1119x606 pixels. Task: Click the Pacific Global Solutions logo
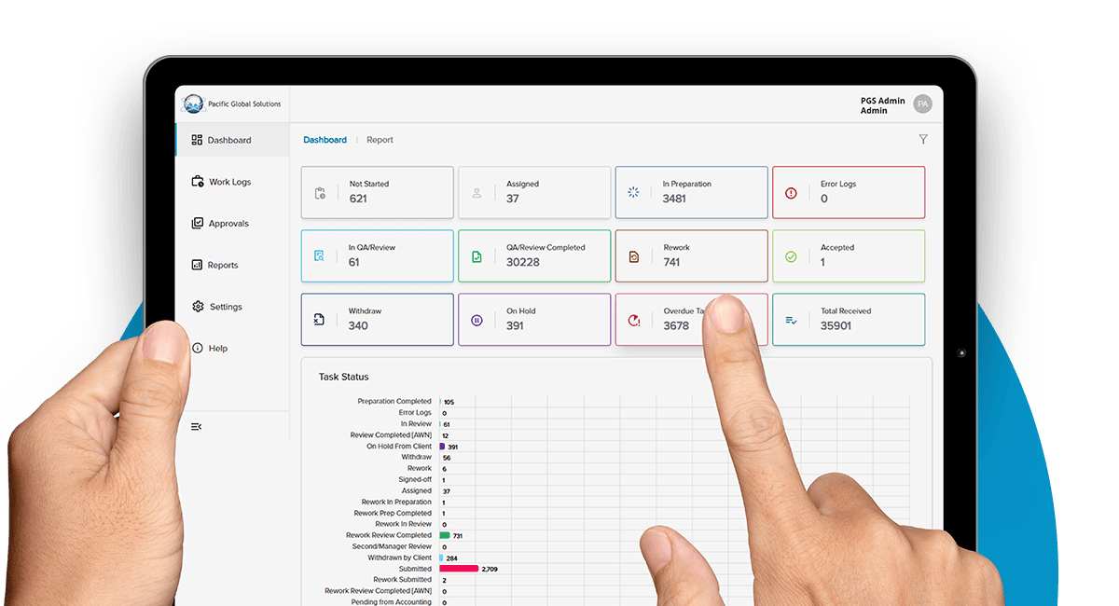tap(193, 104)
